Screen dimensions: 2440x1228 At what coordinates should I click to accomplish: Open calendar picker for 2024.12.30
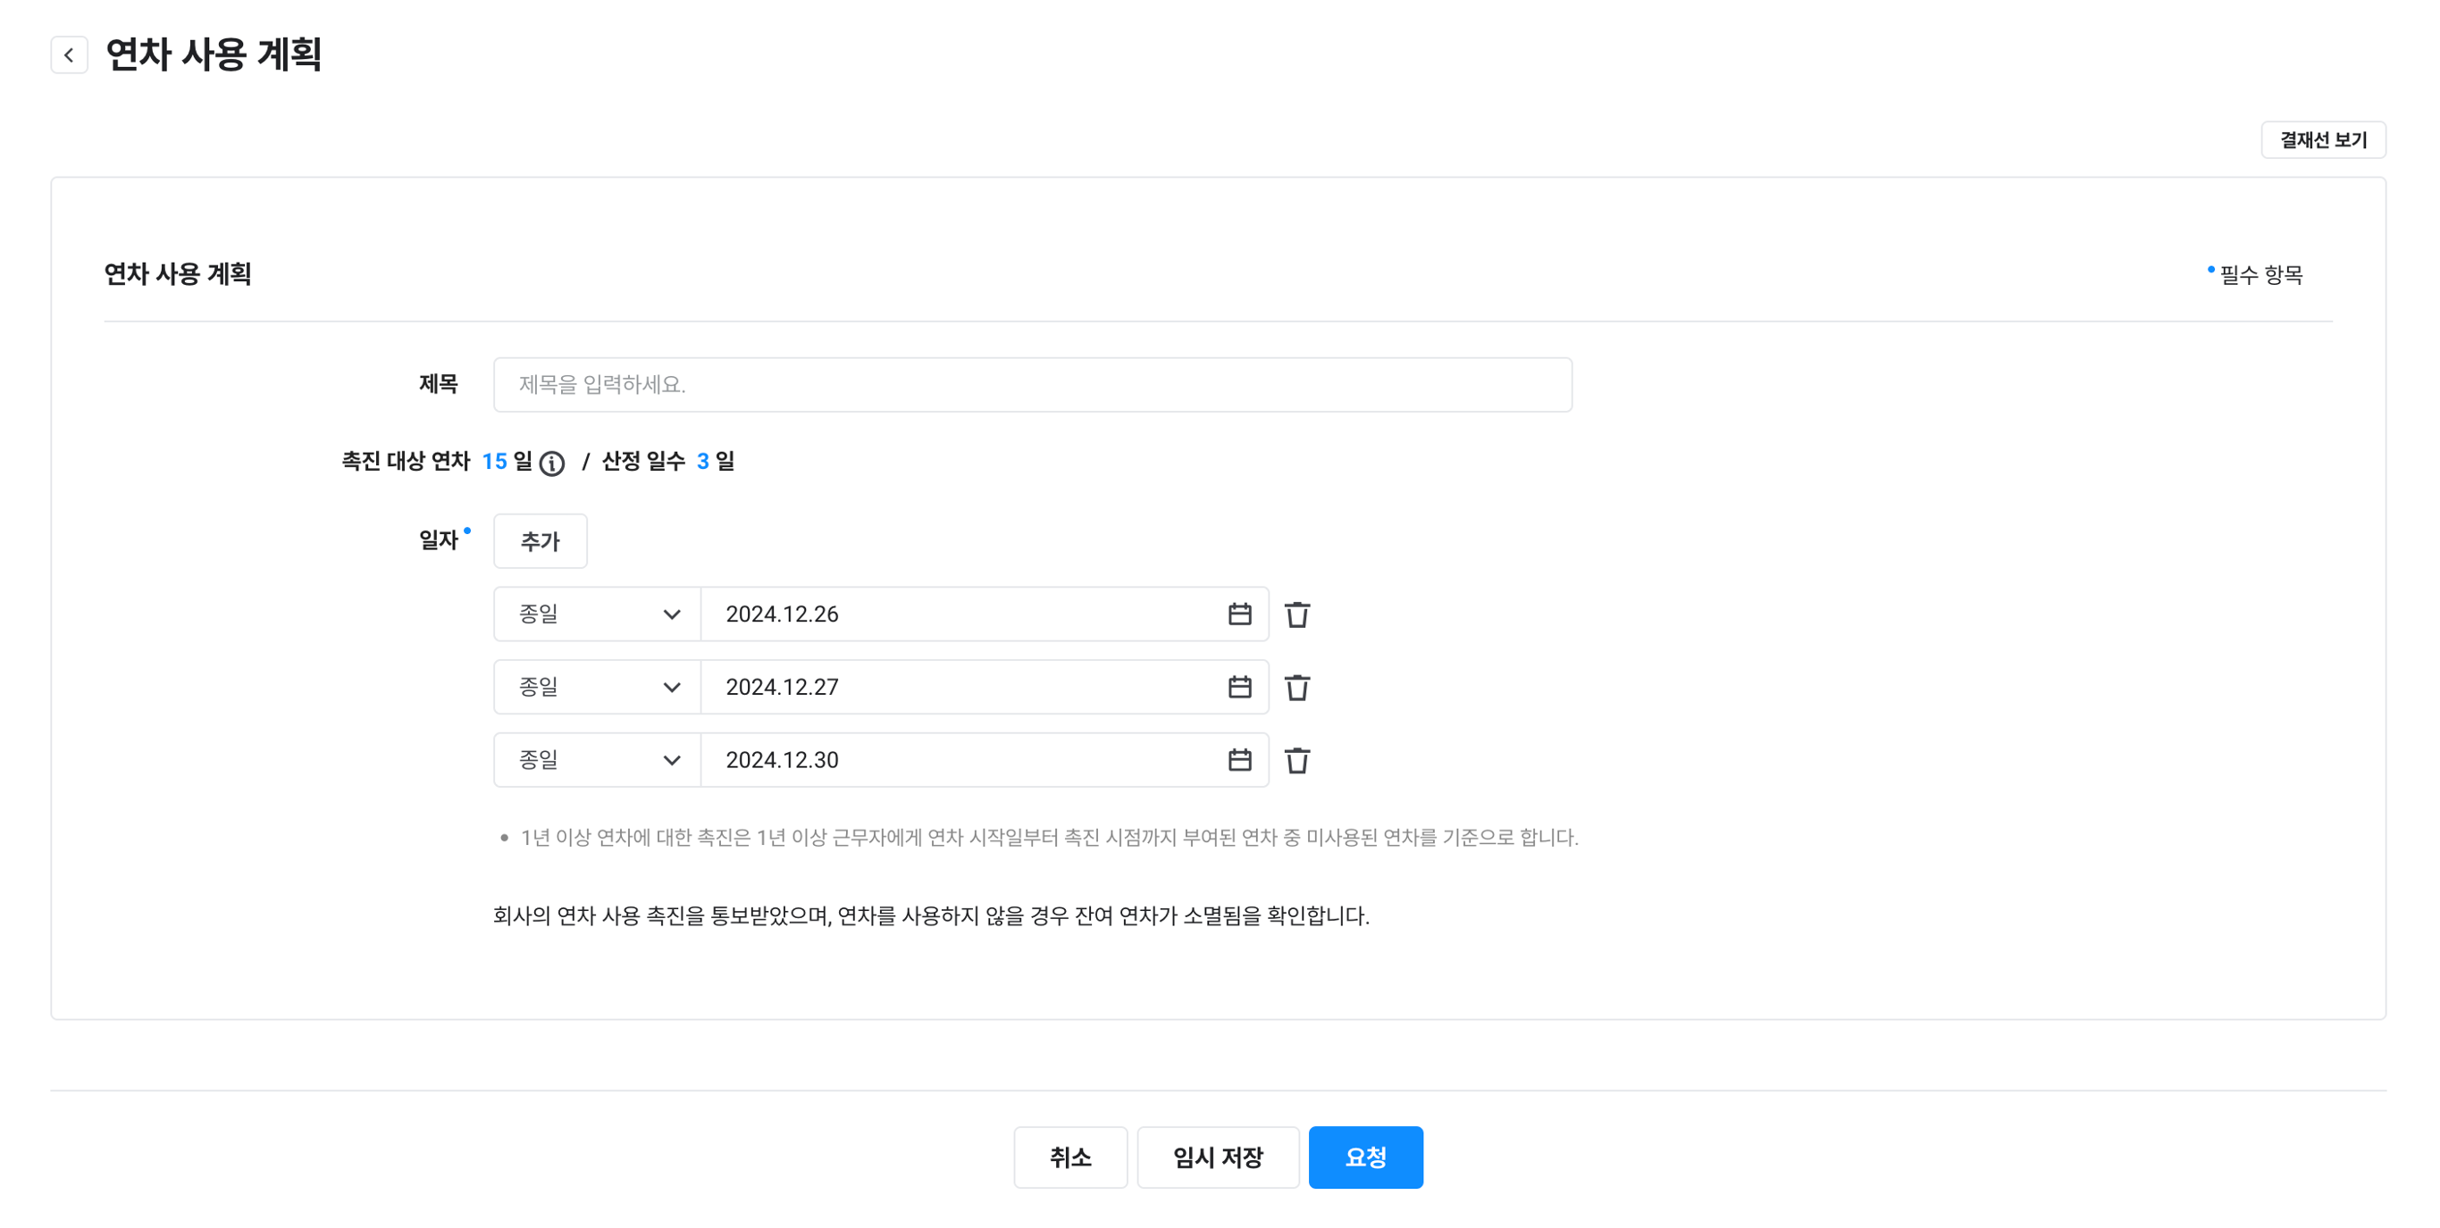[1239, 760]
